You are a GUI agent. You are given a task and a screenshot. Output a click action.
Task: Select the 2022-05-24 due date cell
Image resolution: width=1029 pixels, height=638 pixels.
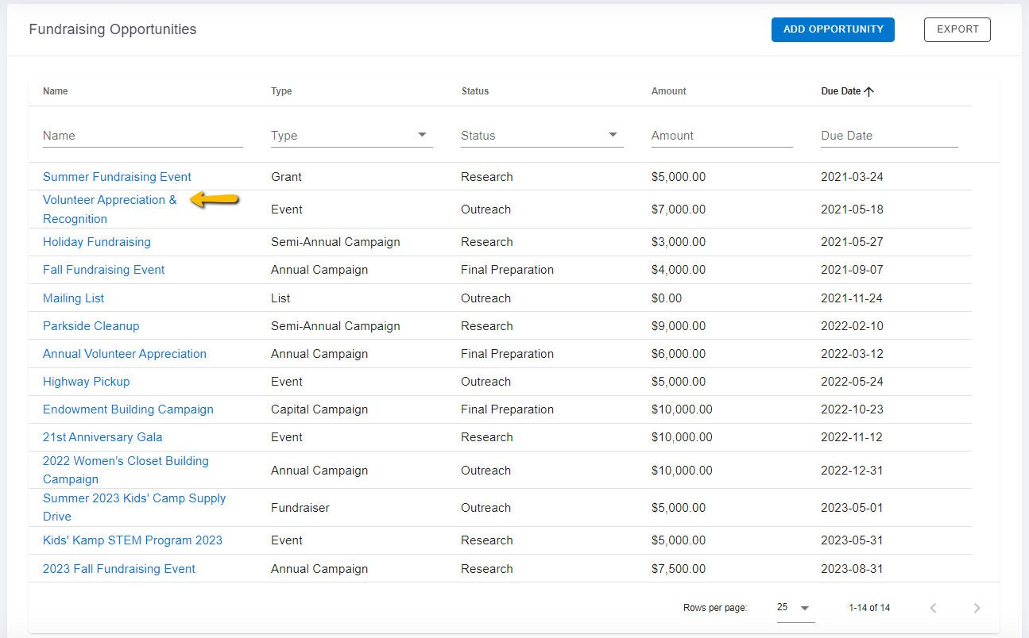[x=852, y=382]
